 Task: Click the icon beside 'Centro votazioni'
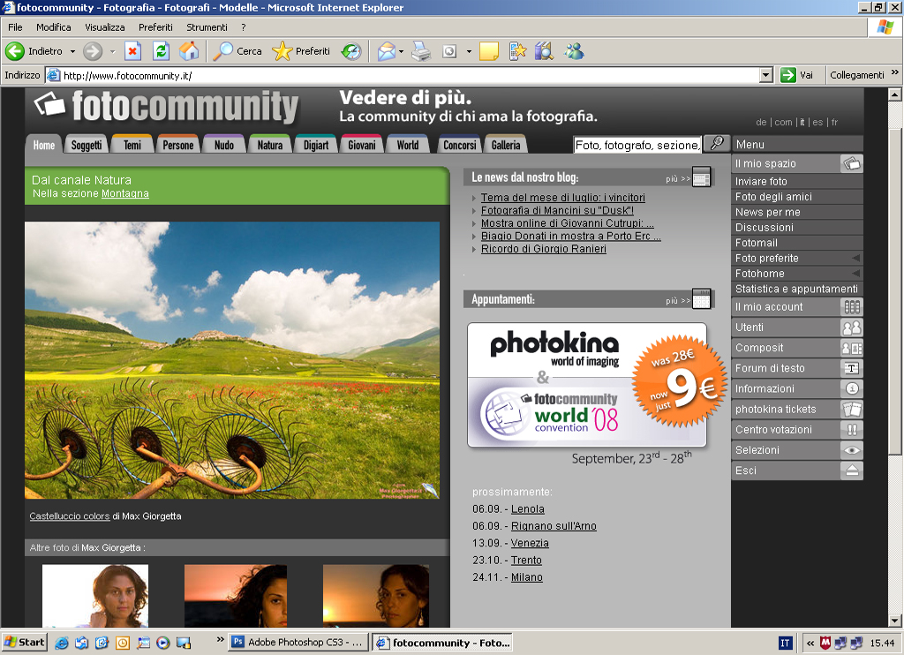852,430
